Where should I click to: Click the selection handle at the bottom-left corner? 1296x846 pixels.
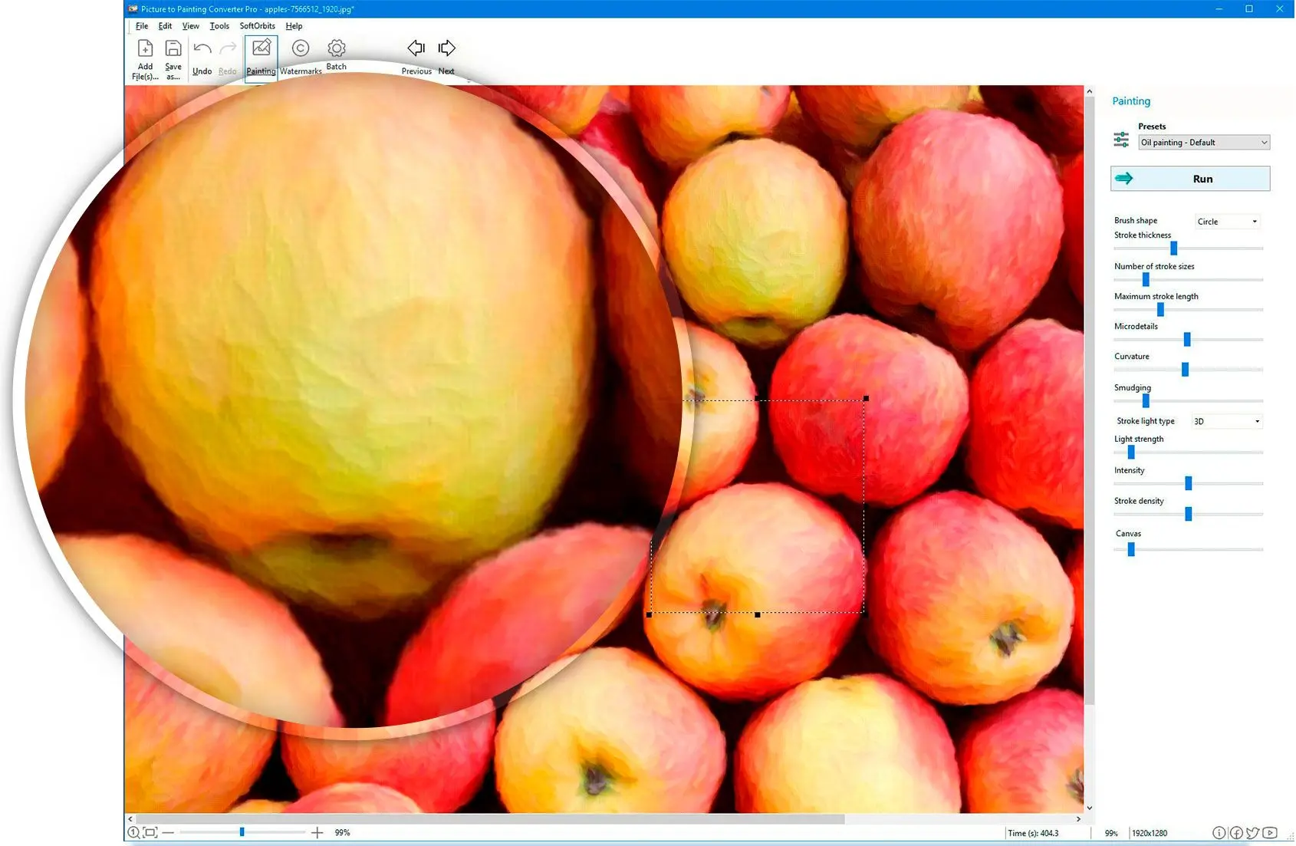[x=650, y=614]
